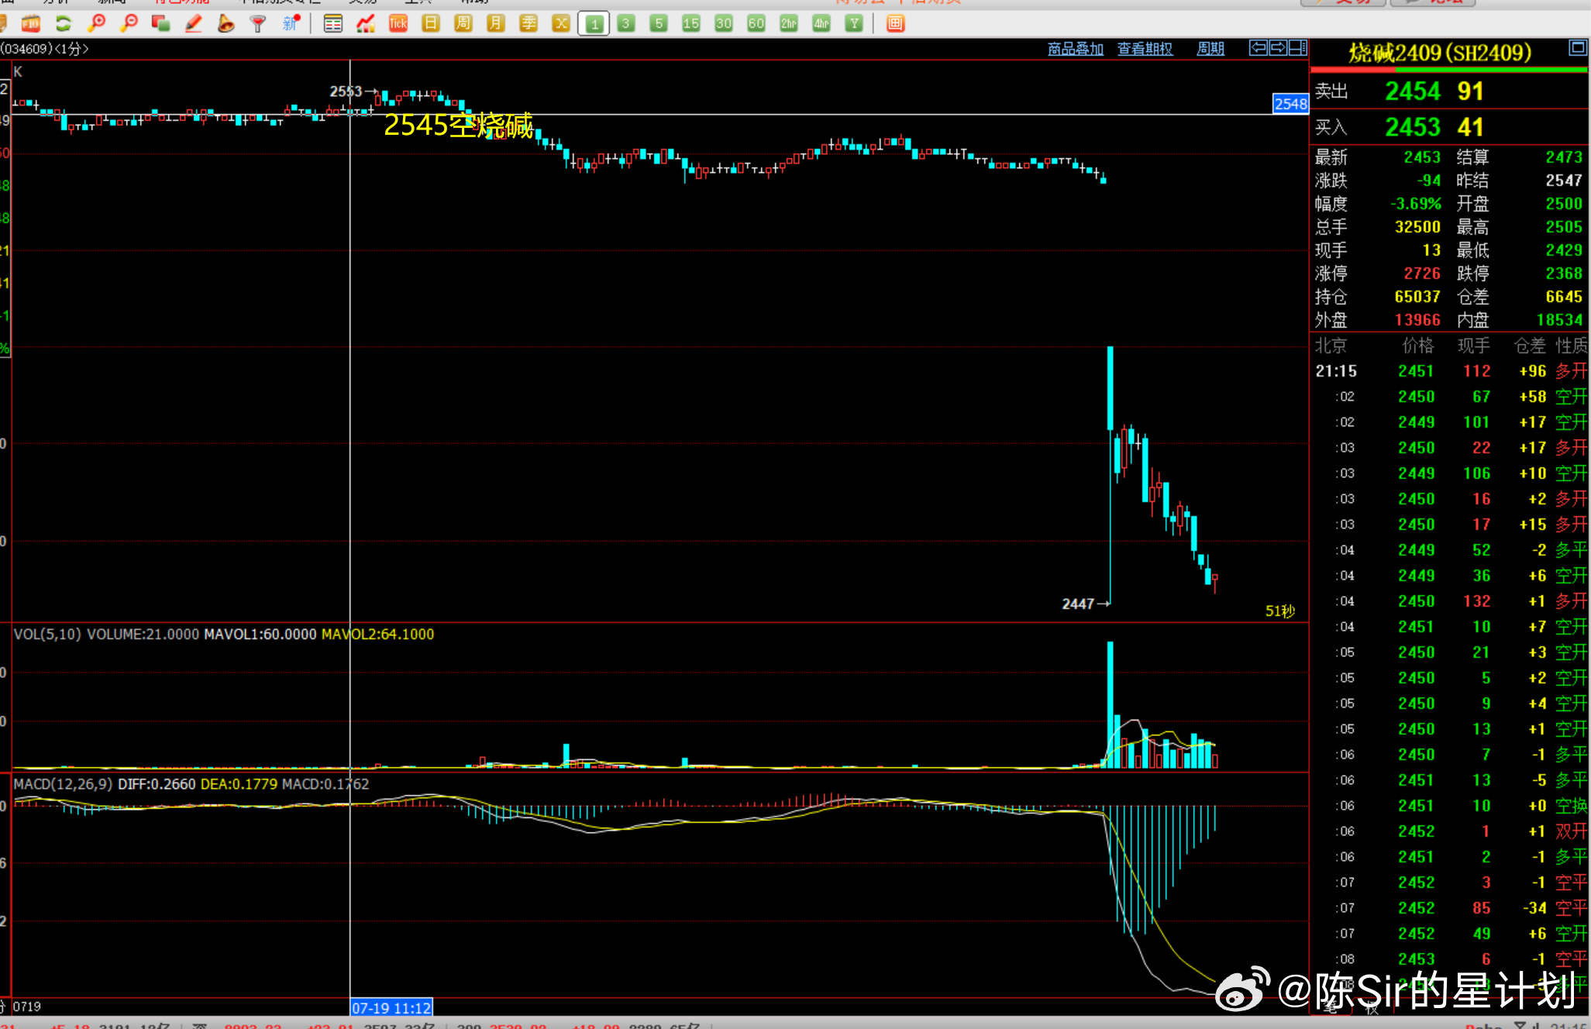The width and height of the screenshot is (1591, 1029).
Task: Select the 30-minute period button
Action: click(x=724, y=24)
